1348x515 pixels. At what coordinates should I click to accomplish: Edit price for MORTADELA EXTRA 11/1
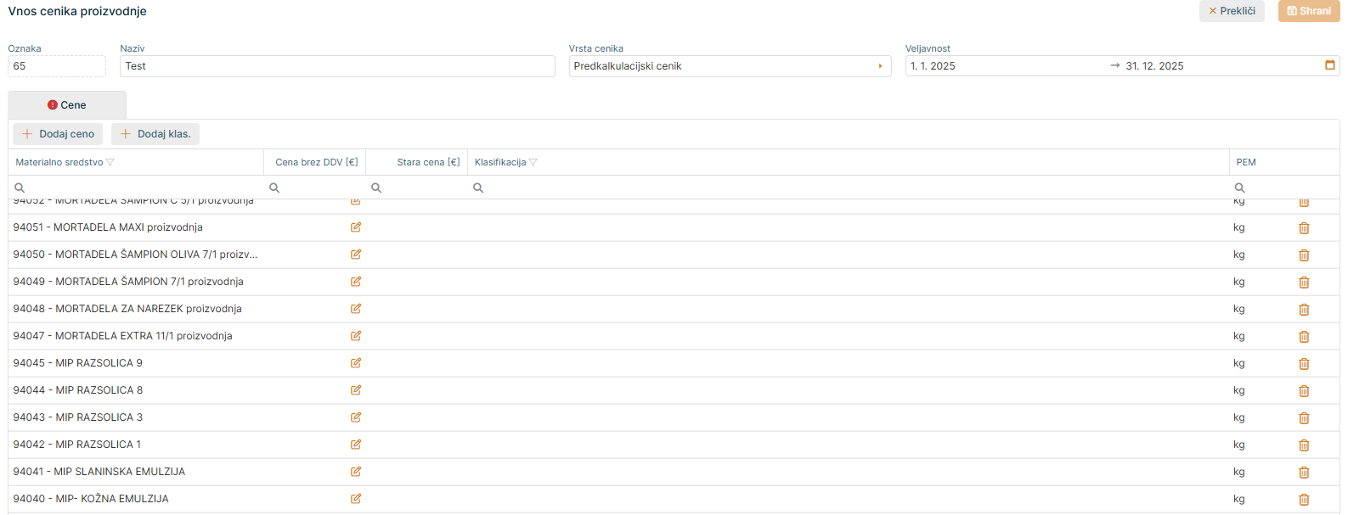pyautogui.click(x=356, y=336)
